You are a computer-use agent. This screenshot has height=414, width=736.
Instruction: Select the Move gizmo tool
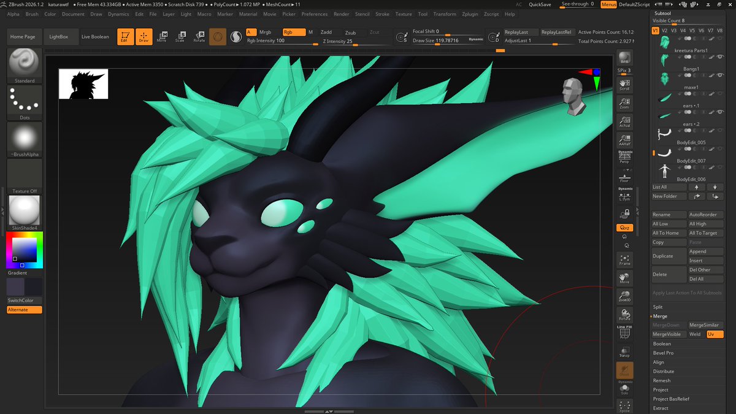tap(162, 37)
